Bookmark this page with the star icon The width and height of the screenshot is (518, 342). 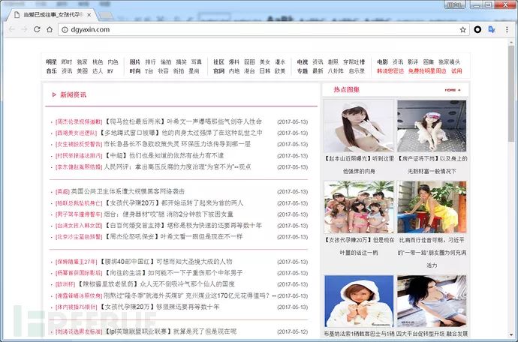pos(462,29)
